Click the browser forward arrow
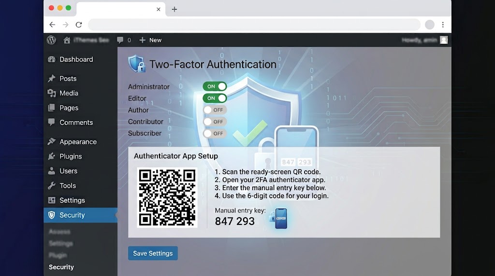Viewport: 495px width, 276px height. coord(65,25)
